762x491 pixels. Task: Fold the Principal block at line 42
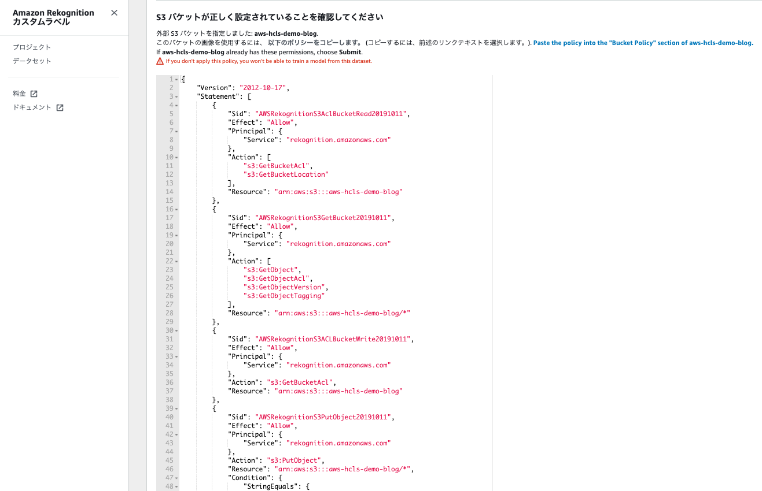[176, 434]
